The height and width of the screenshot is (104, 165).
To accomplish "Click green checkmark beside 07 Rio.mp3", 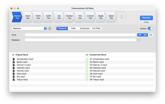I will 87,77.
